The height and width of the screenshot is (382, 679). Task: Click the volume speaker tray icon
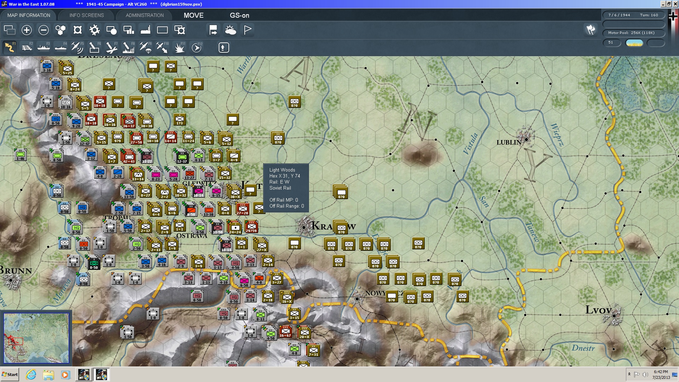point(645,374)
